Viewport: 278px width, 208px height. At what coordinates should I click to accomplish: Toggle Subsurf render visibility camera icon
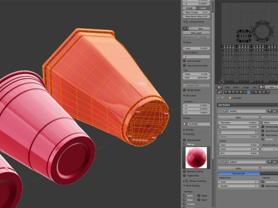(x=270, y=162)
